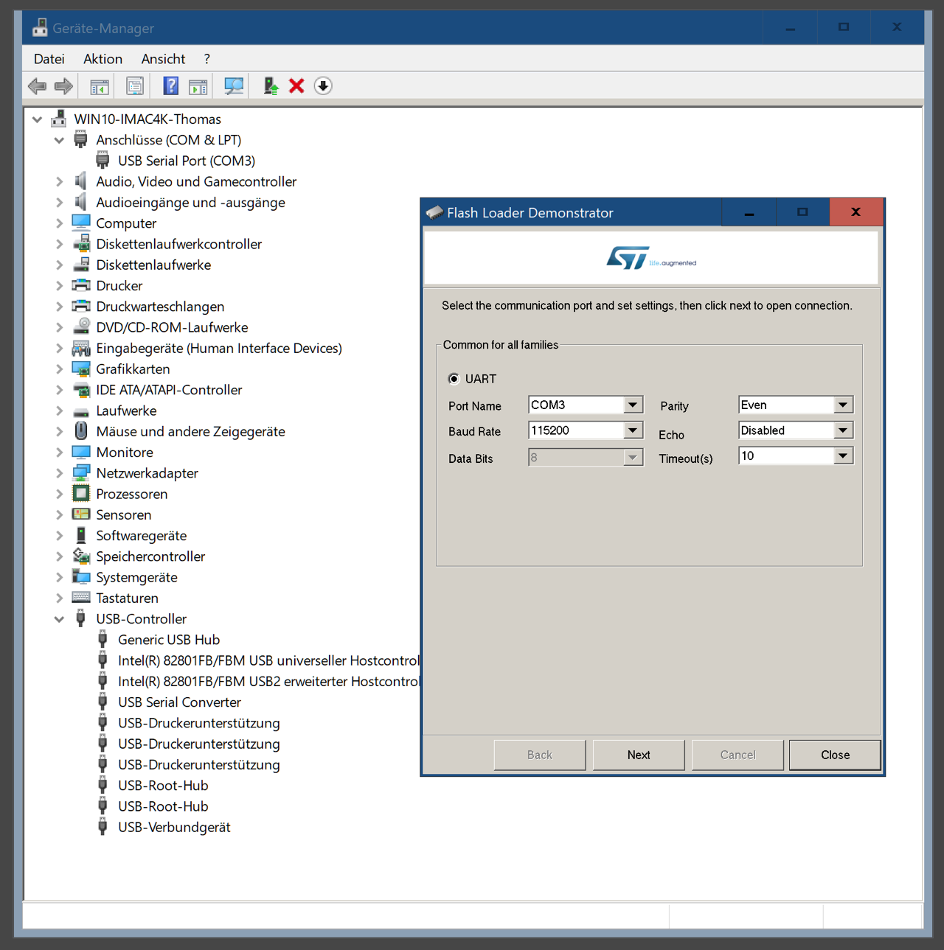Screen dimensions: 944x950
Task: Click the Next button
Action: tap(639, 755)
